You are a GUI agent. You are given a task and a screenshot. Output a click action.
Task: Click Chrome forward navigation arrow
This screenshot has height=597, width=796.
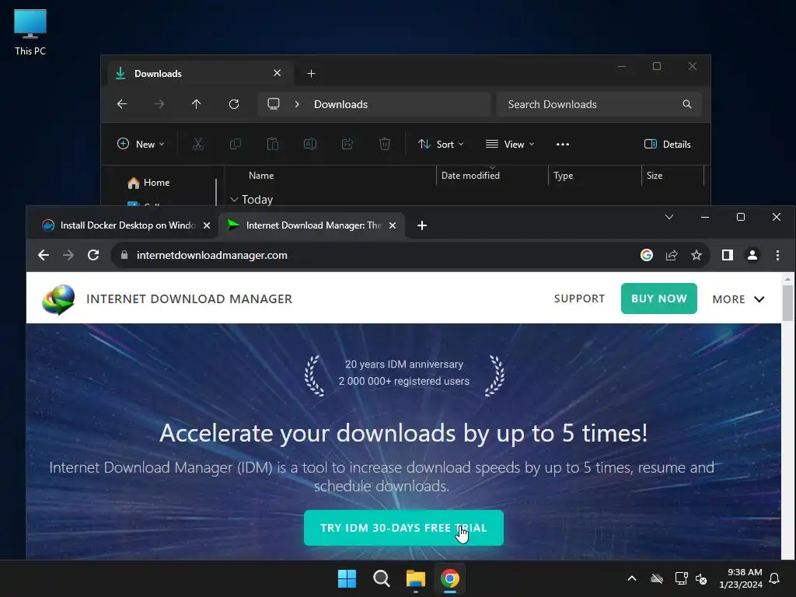coord(68,255)
